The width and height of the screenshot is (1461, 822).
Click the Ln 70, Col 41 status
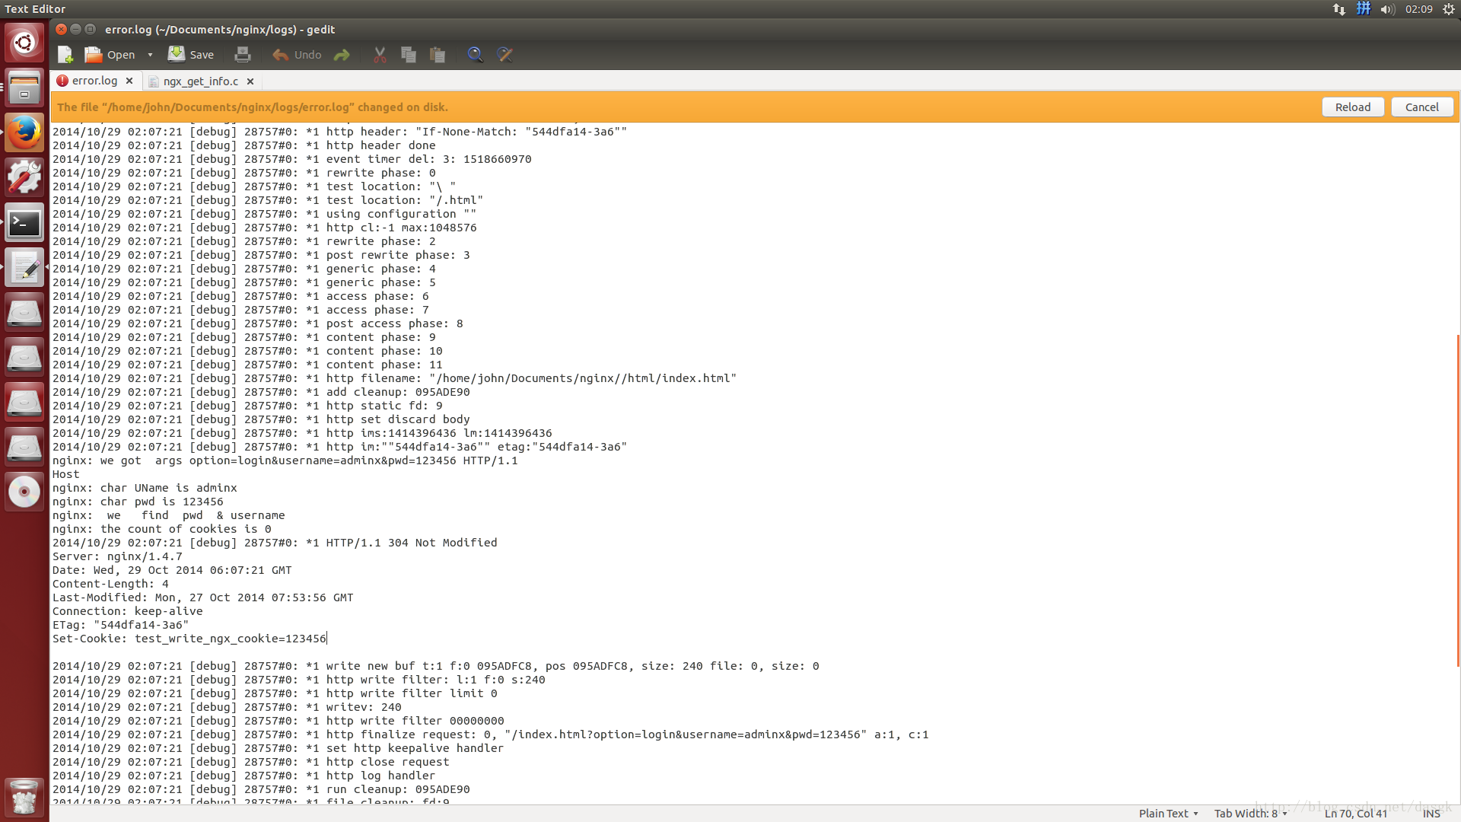click(x=1355, y=813)
